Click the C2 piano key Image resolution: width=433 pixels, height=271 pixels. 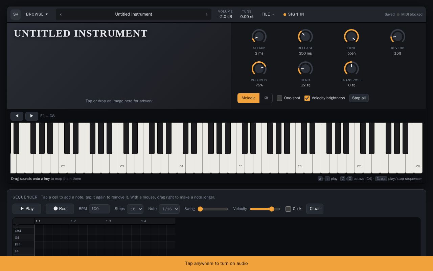63,164
